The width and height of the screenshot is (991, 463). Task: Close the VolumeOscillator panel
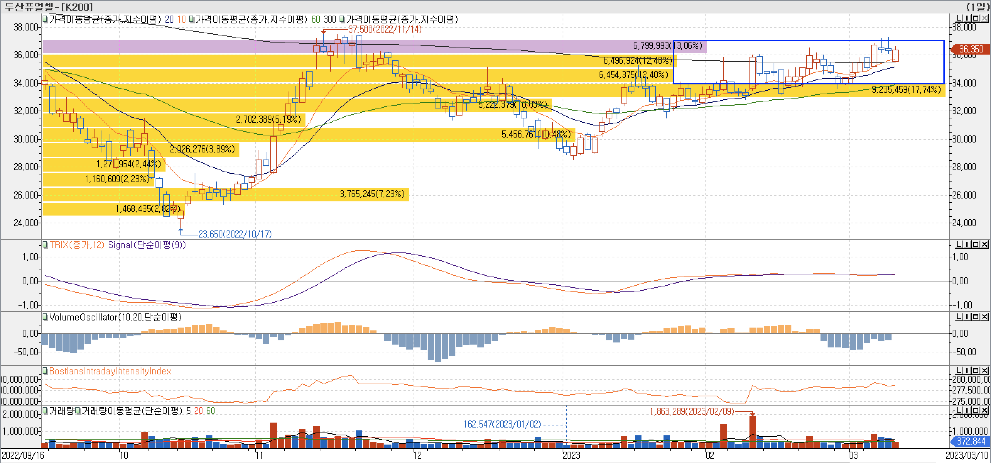pyautogui.click(x=985, y=317)
